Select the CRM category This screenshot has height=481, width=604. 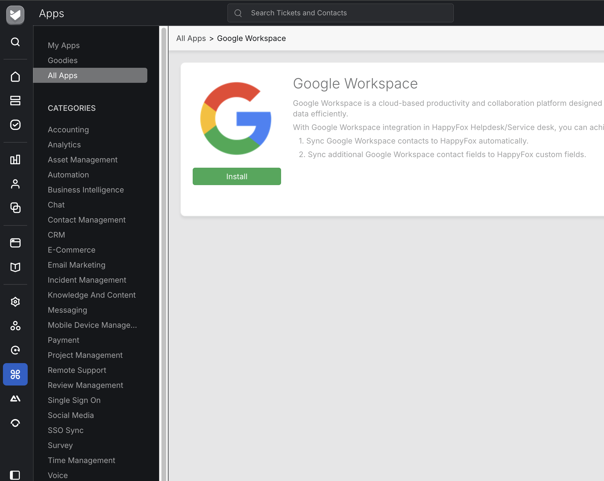click(56, 235)
